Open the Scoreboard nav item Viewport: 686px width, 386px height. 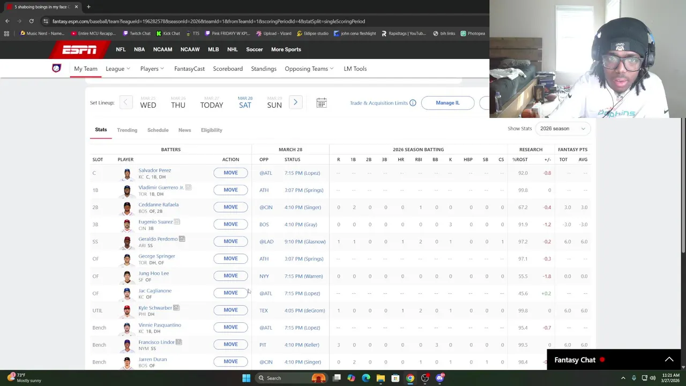(228, 69)
